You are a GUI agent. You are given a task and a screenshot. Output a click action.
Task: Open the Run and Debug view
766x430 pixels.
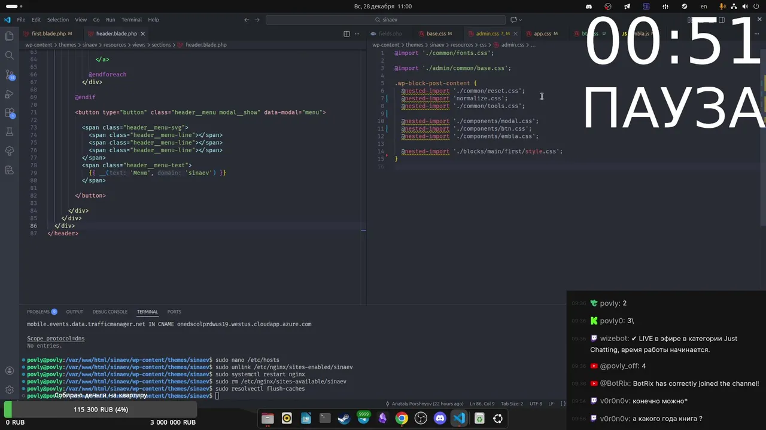point(9,94)
